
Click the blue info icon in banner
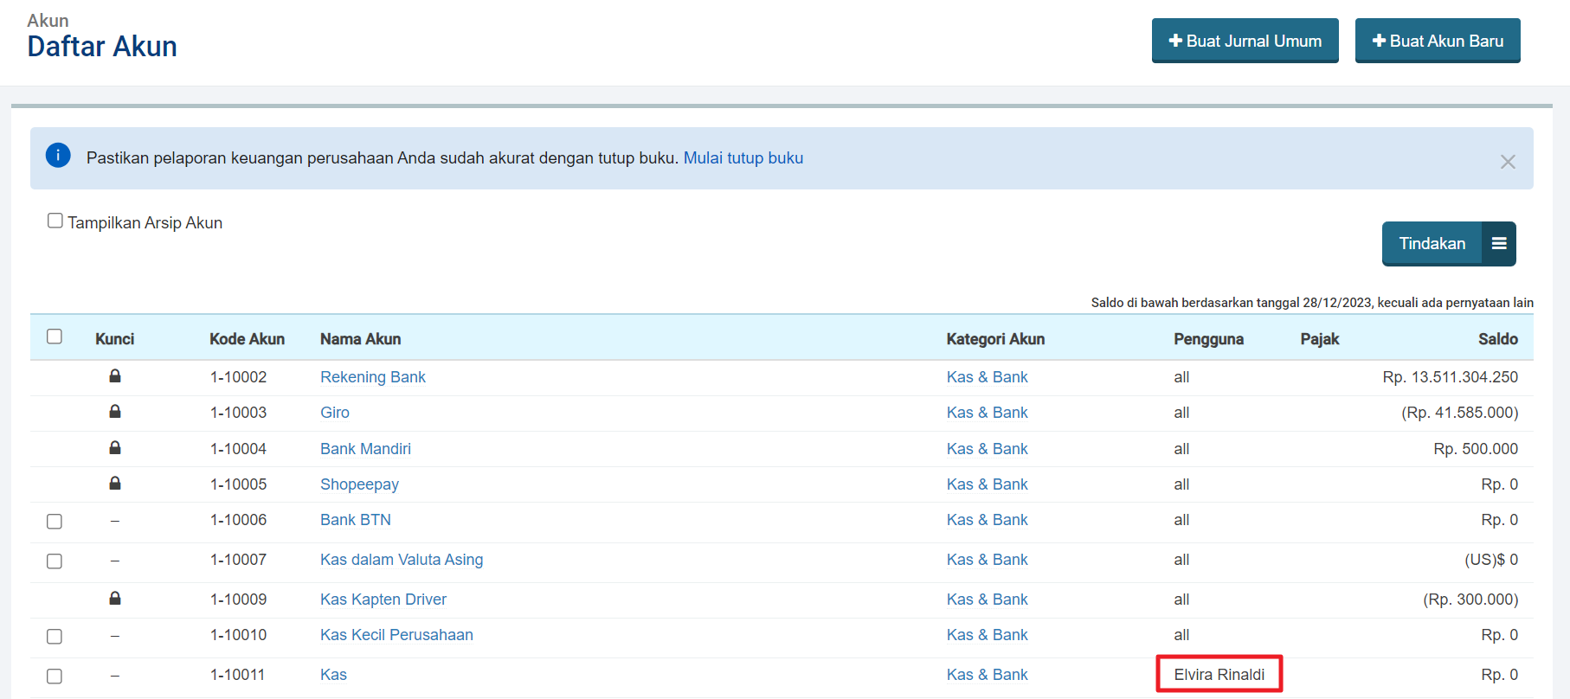pos(58,156)
